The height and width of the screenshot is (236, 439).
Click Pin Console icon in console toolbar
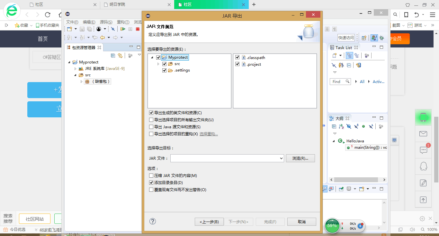tap(341, 189)
